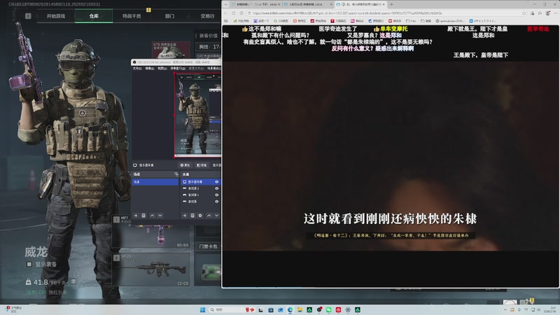Image resolution: width=560 pixels, height=315 pixels.
Task: Select the 显示器采集 source row in OBS
Action: point(199,182)
